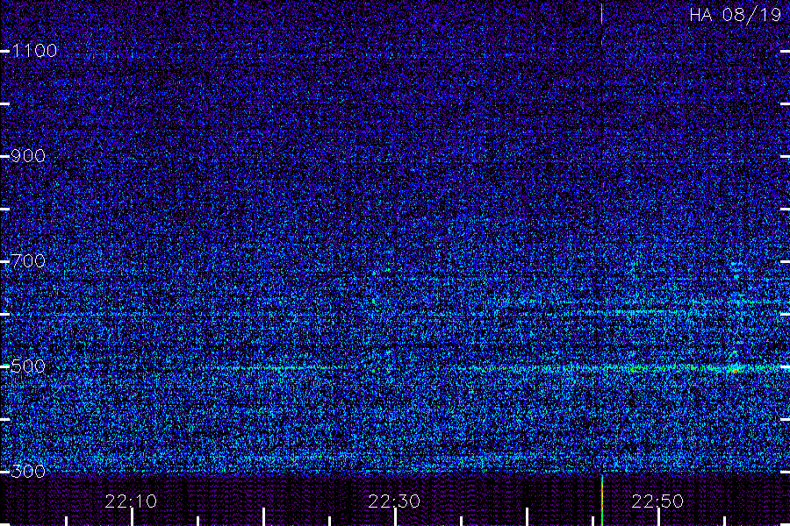
Task: Click the vertical green marker line on the time axis
Action: click(x=602, y=501)
